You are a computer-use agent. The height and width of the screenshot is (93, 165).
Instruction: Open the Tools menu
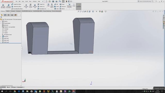point(30,1)
